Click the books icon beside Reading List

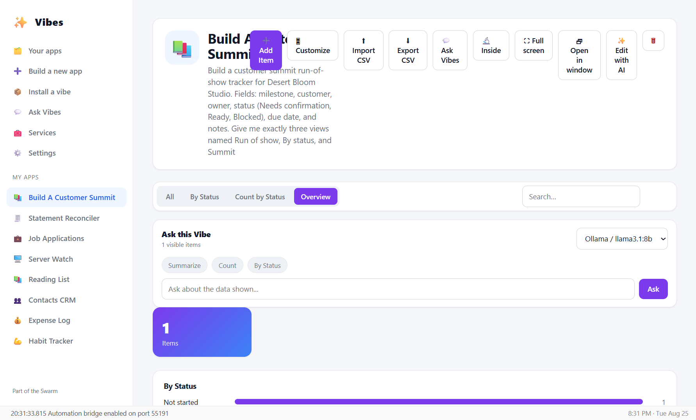click(x=18, y=280)
